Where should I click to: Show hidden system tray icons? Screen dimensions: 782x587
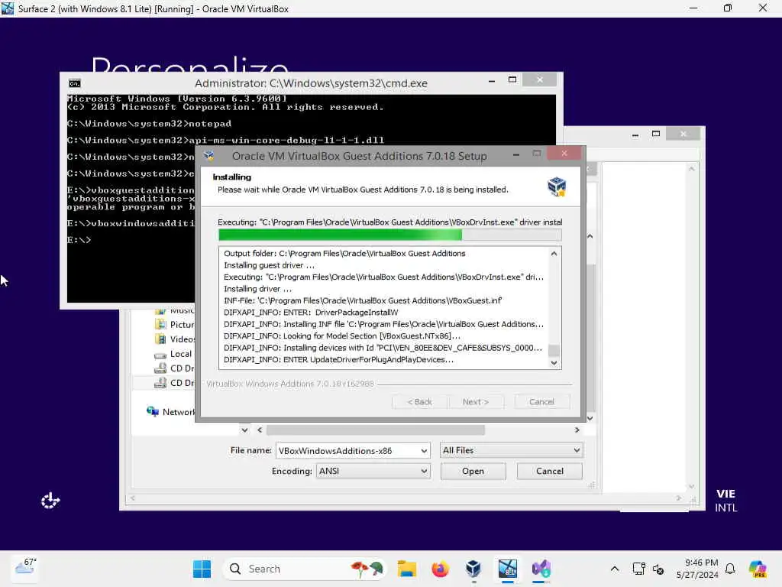point(615,569)
